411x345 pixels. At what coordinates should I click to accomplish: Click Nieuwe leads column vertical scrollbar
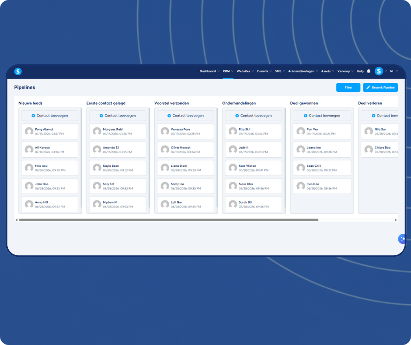click(x=81, y=158)
